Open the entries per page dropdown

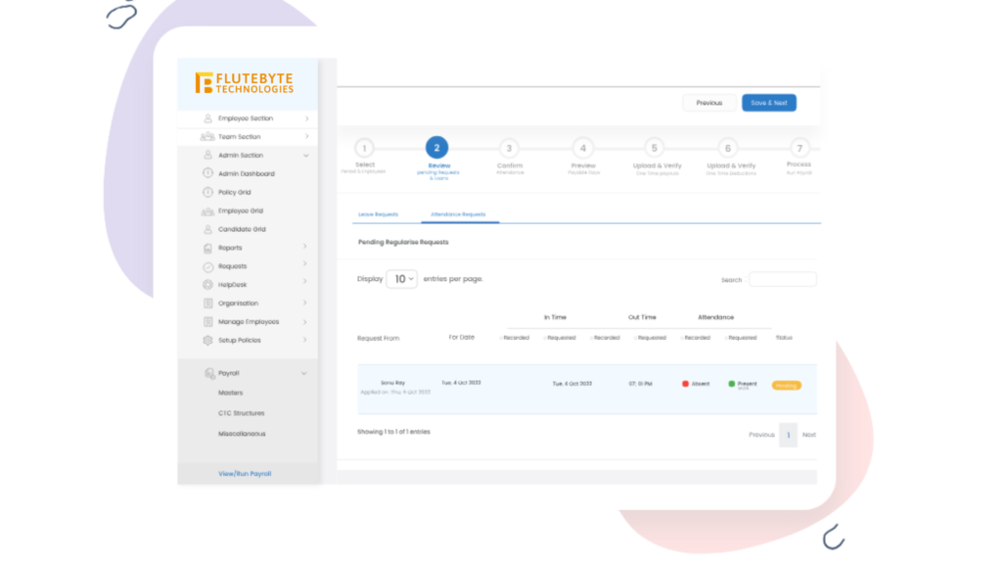[401, 279]
